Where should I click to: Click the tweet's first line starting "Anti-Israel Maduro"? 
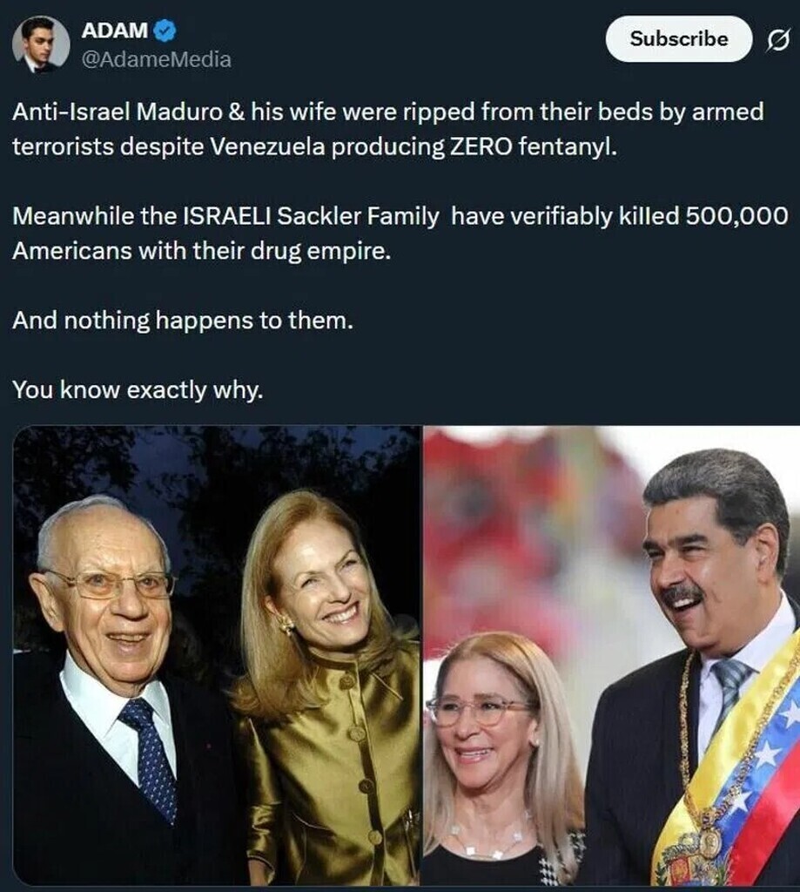387,112
